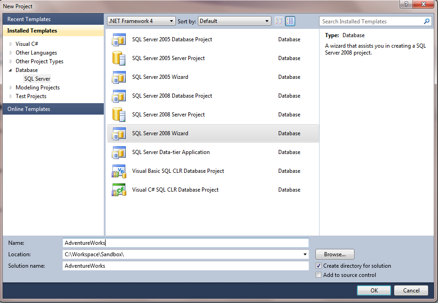The image size is (438, 303).
Task: Select the SQL Server tree item
Action: (37, 79)
